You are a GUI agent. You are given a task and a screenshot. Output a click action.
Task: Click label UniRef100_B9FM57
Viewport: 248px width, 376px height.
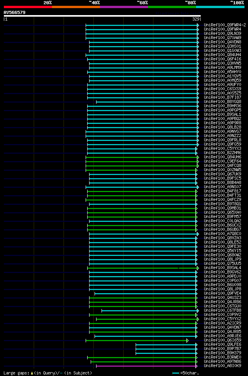coord(222,216)
